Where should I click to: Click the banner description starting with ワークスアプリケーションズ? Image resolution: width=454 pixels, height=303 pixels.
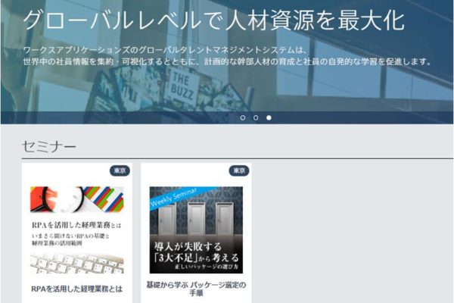coord(227,56)
